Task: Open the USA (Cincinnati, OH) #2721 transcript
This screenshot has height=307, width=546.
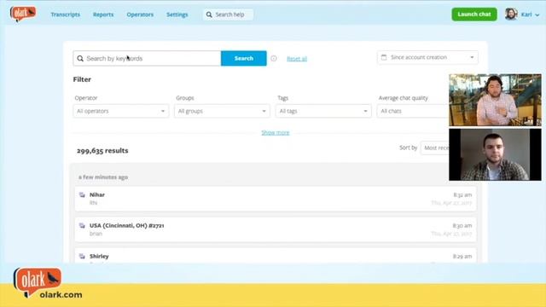Action: click(x=275, y=229)
